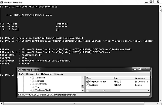Expand the SeriousBit registry key

pyautogui.click(x=30, y=78)
